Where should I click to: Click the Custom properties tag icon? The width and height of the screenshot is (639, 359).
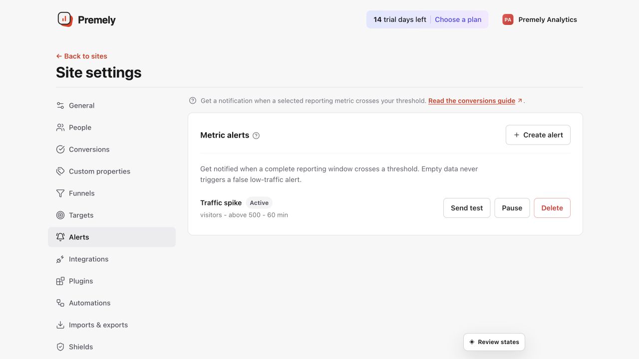point(60,172)
